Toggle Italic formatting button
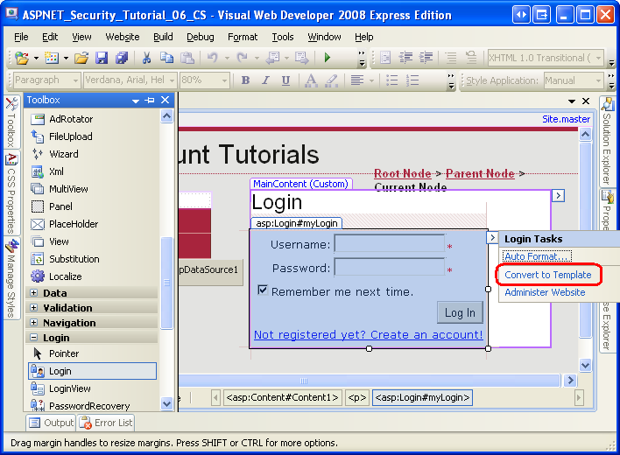Image resolution: width=620 pixels, height=455 pixels. tap(265, 80)
